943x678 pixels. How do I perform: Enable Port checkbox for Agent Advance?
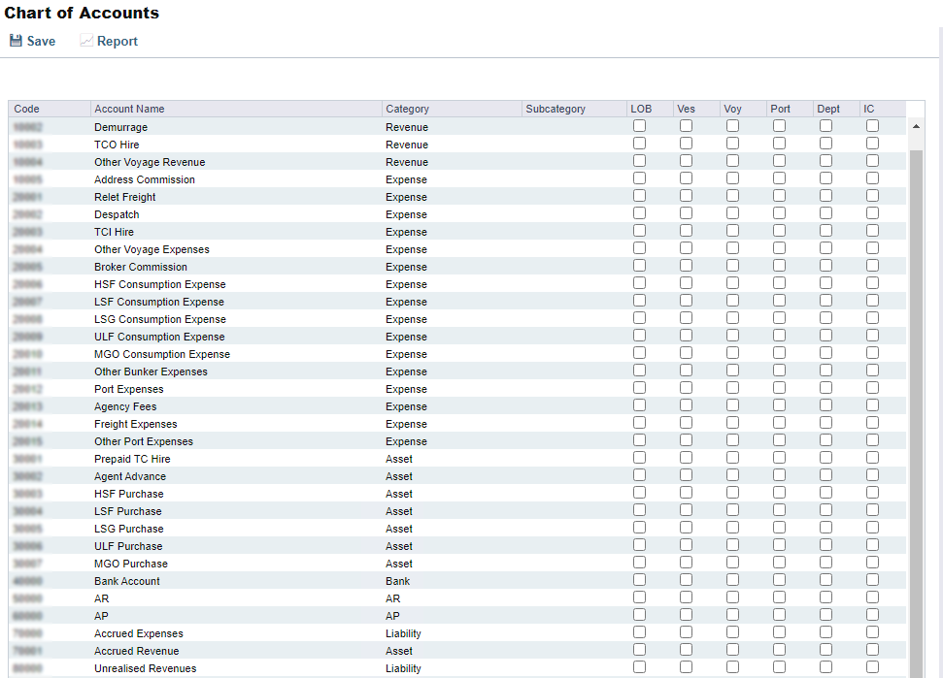779,474
